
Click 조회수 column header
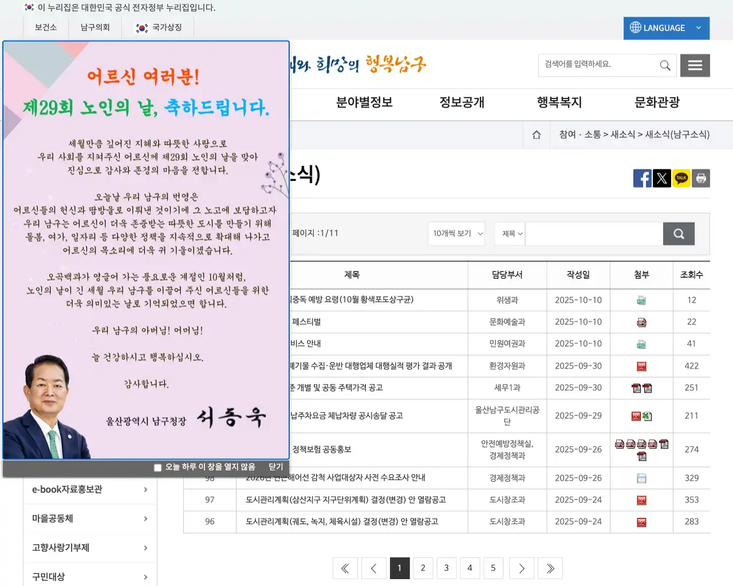[x=691, y=275]
